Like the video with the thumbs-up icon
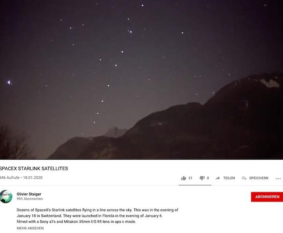The image size is (283, 233). click(x=184, y=178)
